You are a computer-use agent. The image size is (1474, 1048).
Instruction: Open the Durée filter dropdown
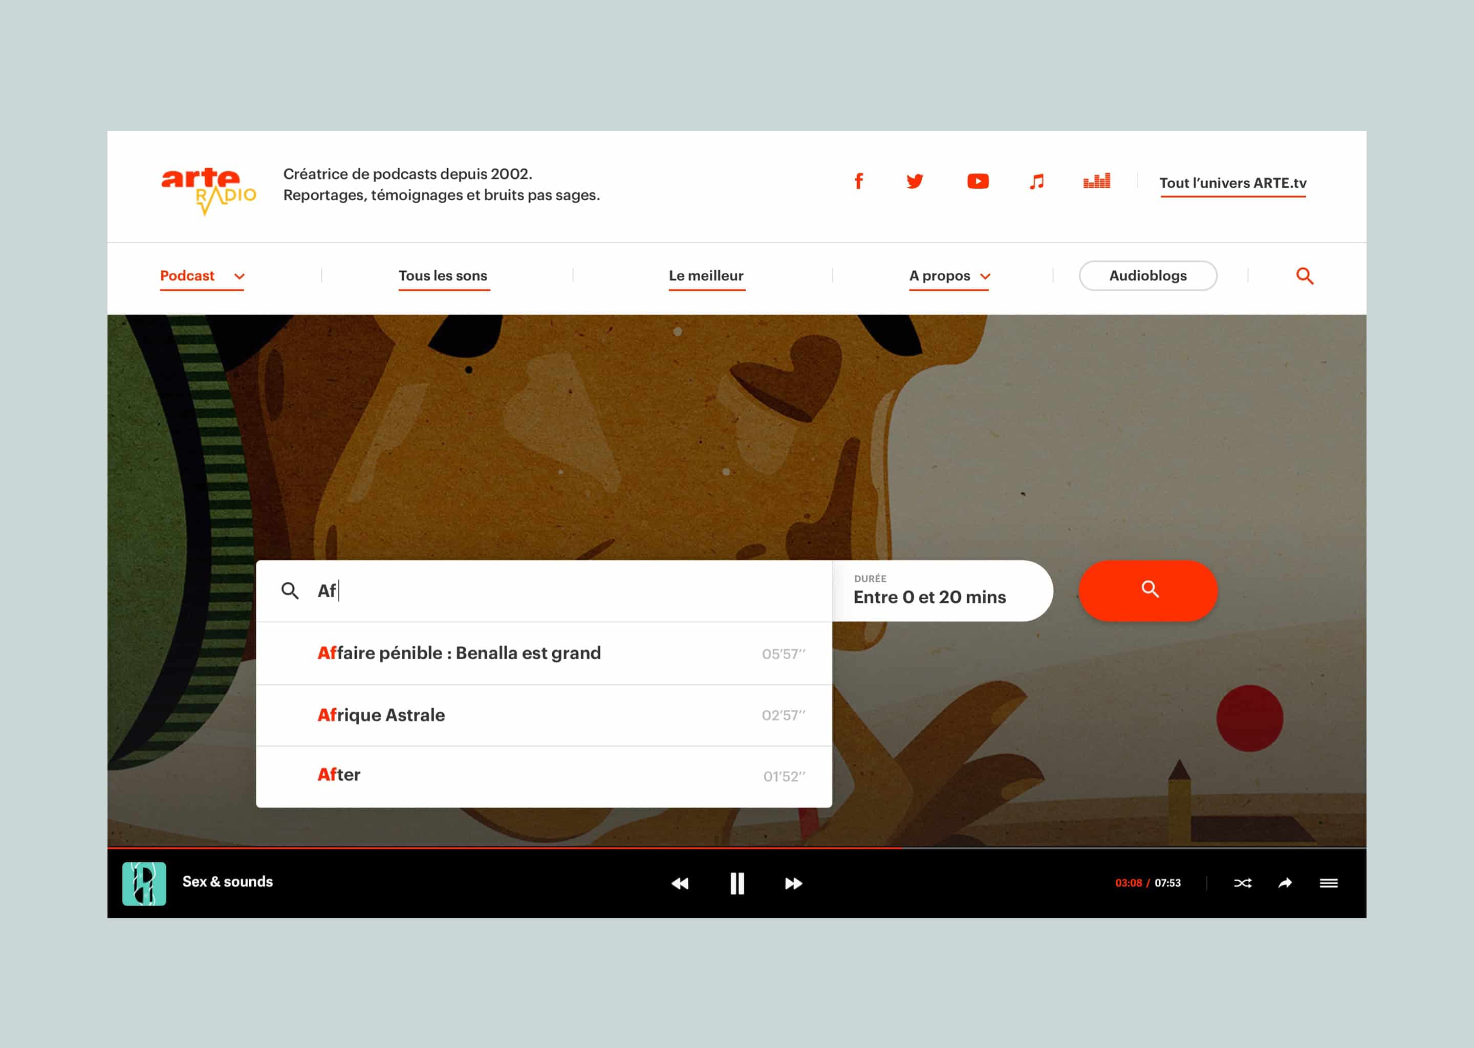coord(943,591)
